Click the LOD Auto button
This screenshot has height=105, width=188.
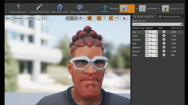(30, 18)
